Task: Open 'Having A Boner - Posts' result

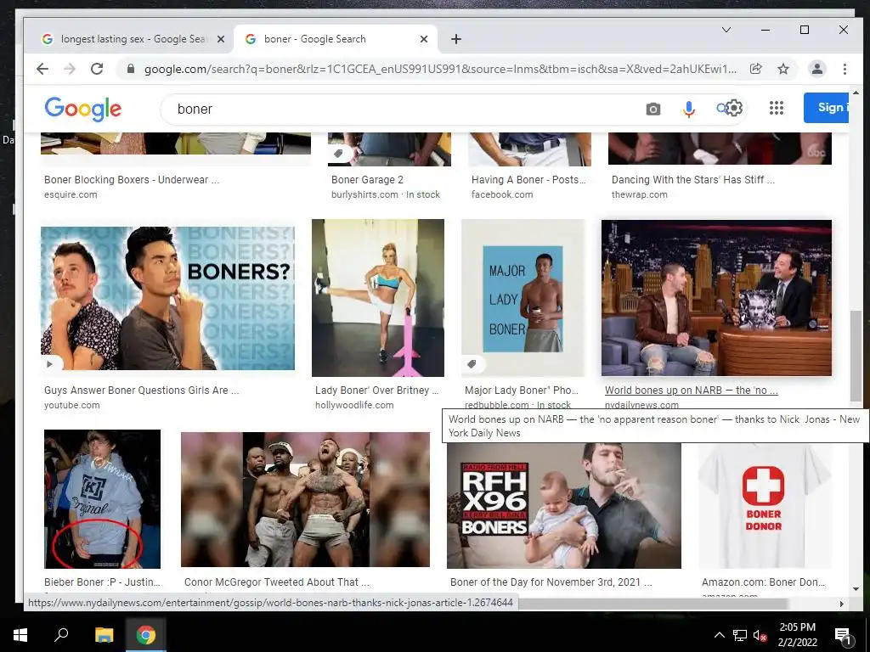Action: [528, 180]
